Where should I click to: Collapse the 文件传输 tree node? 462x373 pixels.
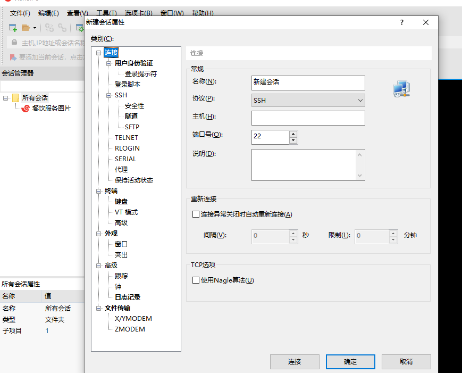coord(99,309)
